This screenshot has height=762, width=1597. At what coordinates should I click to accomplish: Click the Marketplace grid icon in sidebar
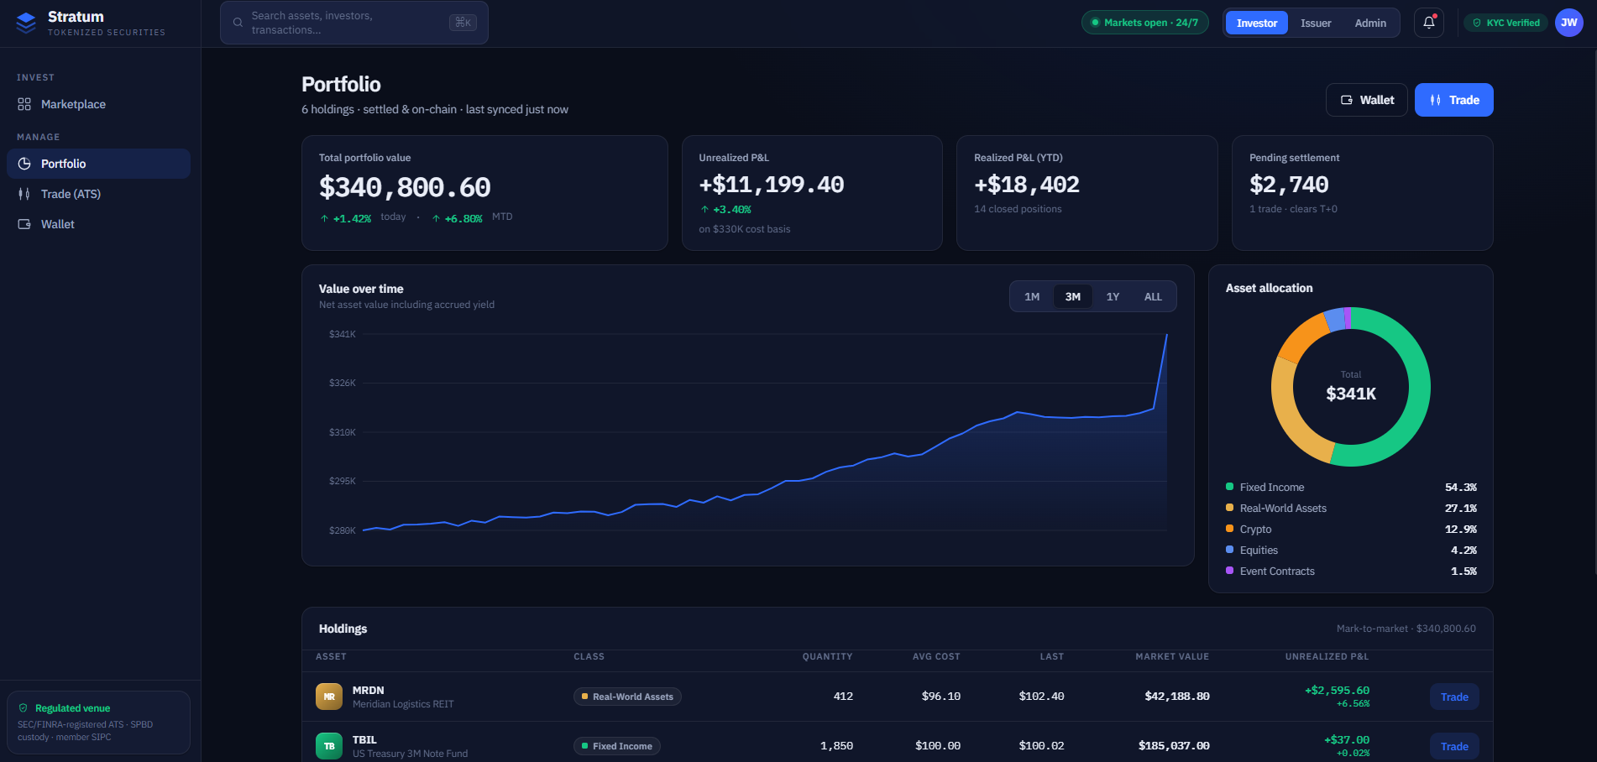24,104
